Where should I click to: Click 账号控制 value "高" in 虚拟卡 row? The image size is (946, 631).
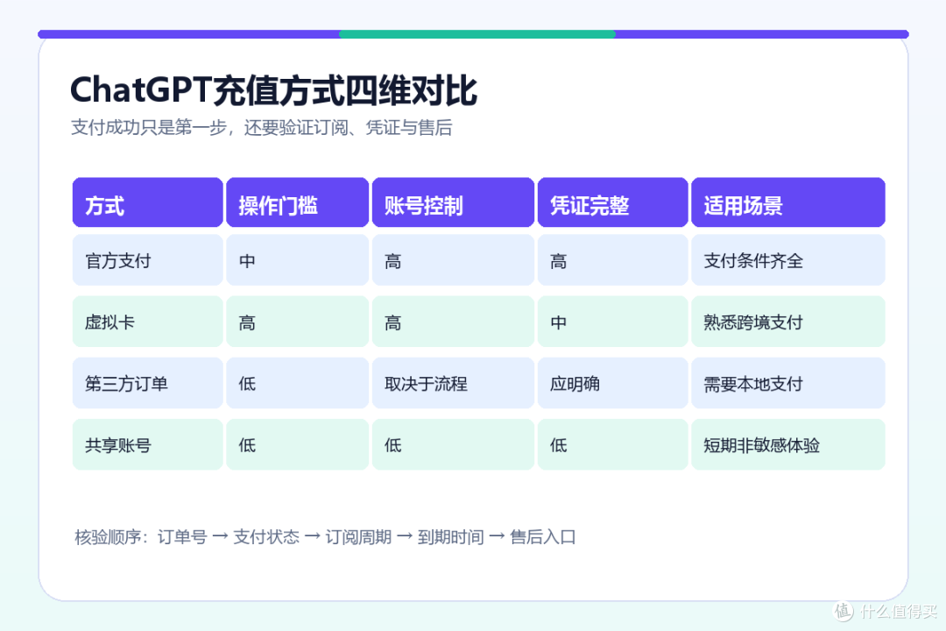[x=453, y=322]
